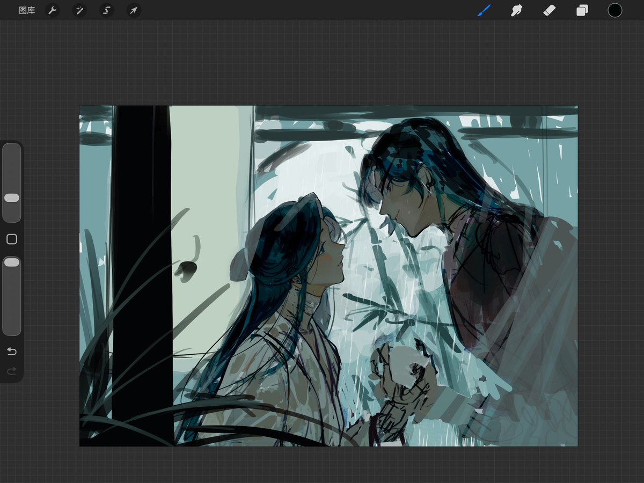644x483 pixels.
Task: Open the 图库 gallery
Action: coord(27,10)
